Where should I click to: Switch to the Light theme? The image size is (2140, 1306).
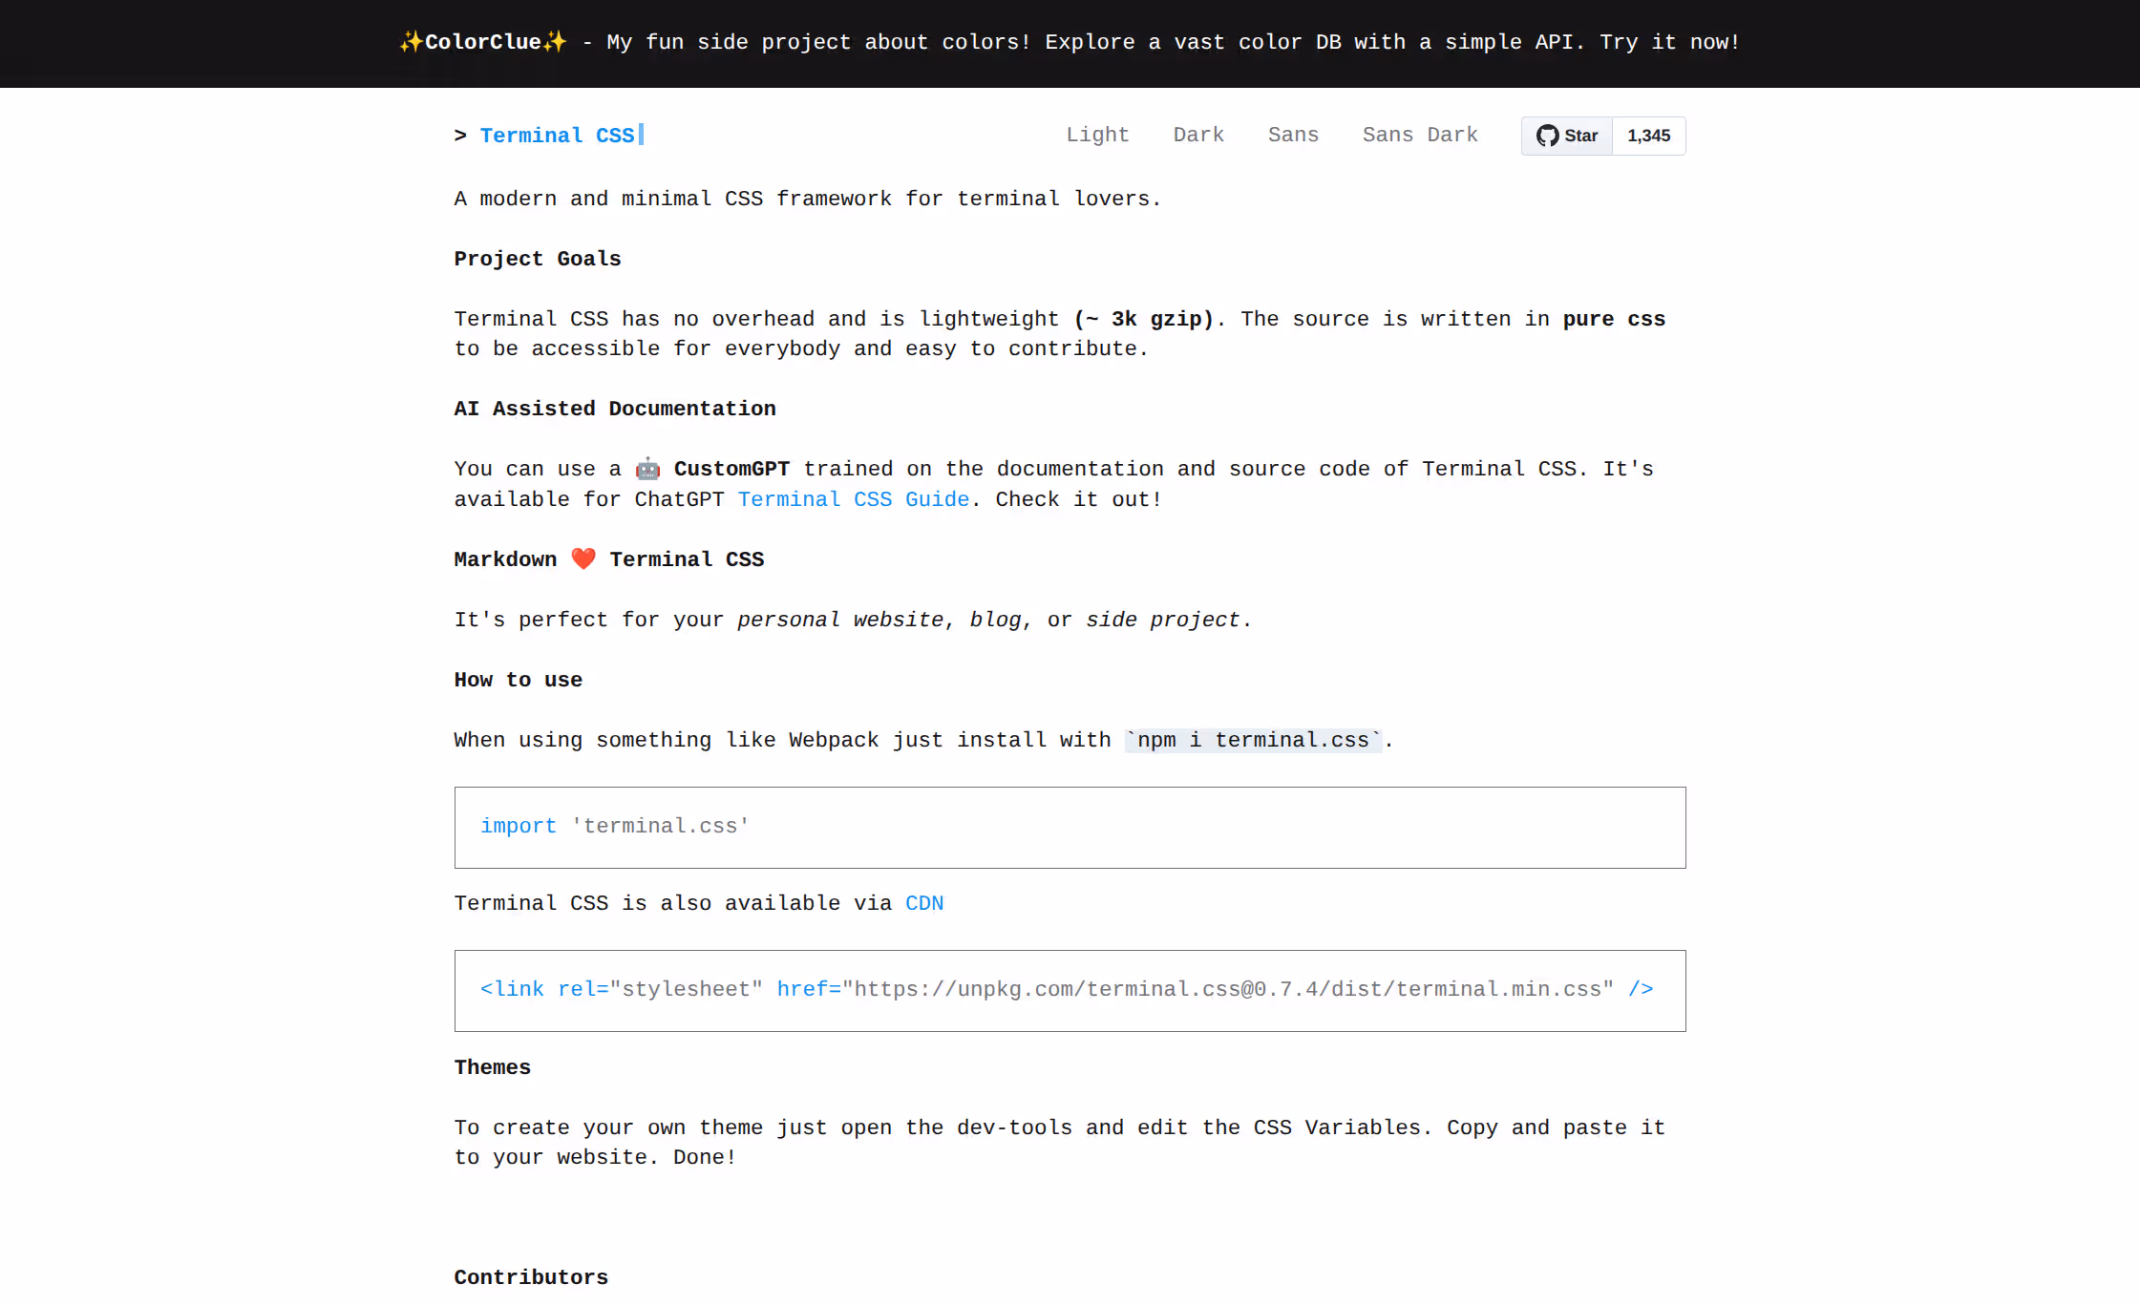pyautogui.click(x=1097, y=135)
